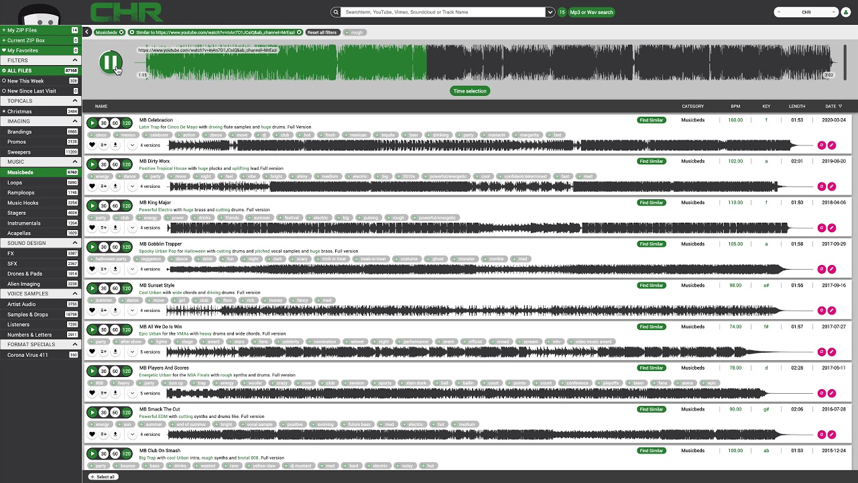Collapse the FORMAT SPECIALS section

[74, 344]
